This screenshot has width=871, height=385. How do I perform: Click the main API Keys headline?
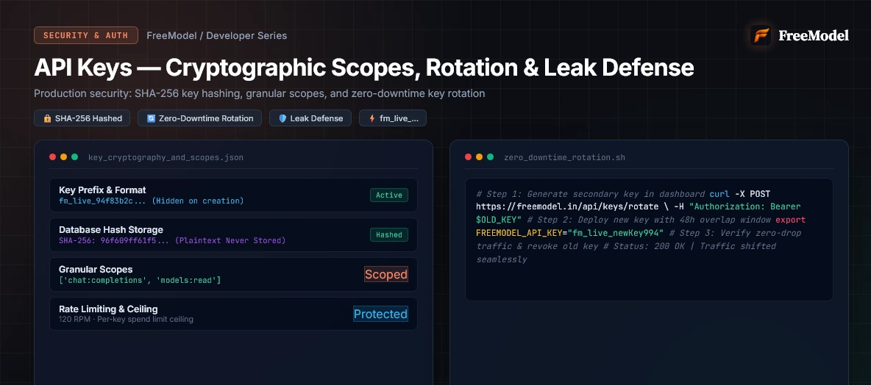tap(364, 68)
